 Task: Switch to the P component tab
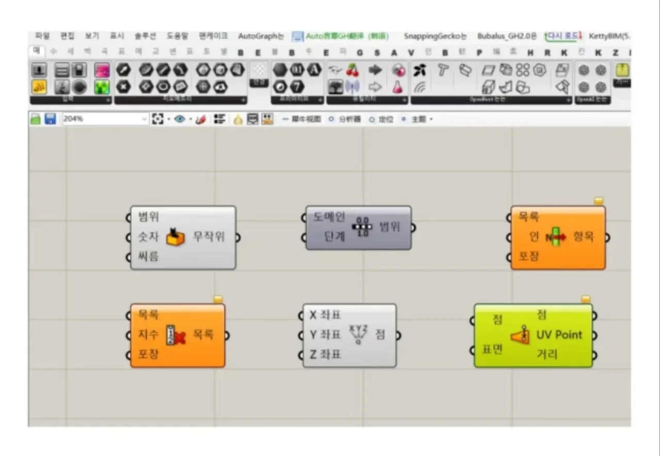tap(479, 53)
